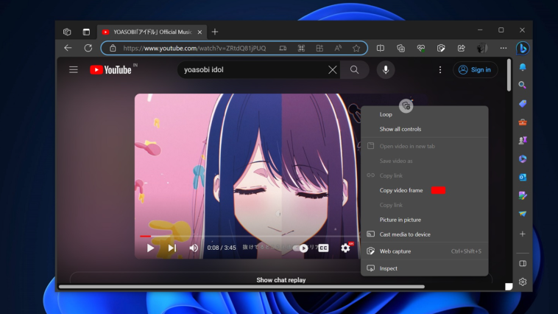
Task: Open the Edge workspaces icon
Action: 67,32
